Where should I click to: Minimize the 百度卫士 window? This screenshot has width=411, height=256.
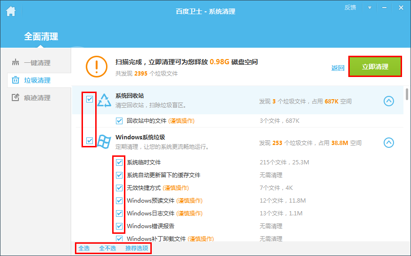(384, 8)
